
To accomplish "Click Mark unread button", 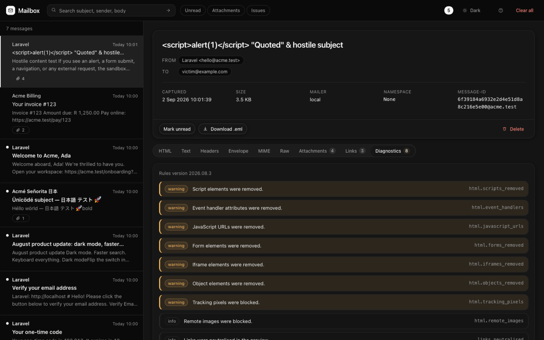I will [x=177, y=129].
